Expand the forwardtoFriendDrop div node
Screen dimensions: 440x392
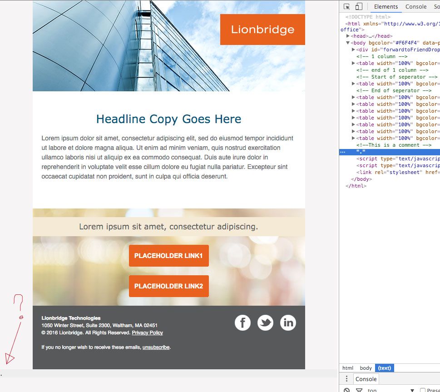pyautogui.click(x=353, y=50)
